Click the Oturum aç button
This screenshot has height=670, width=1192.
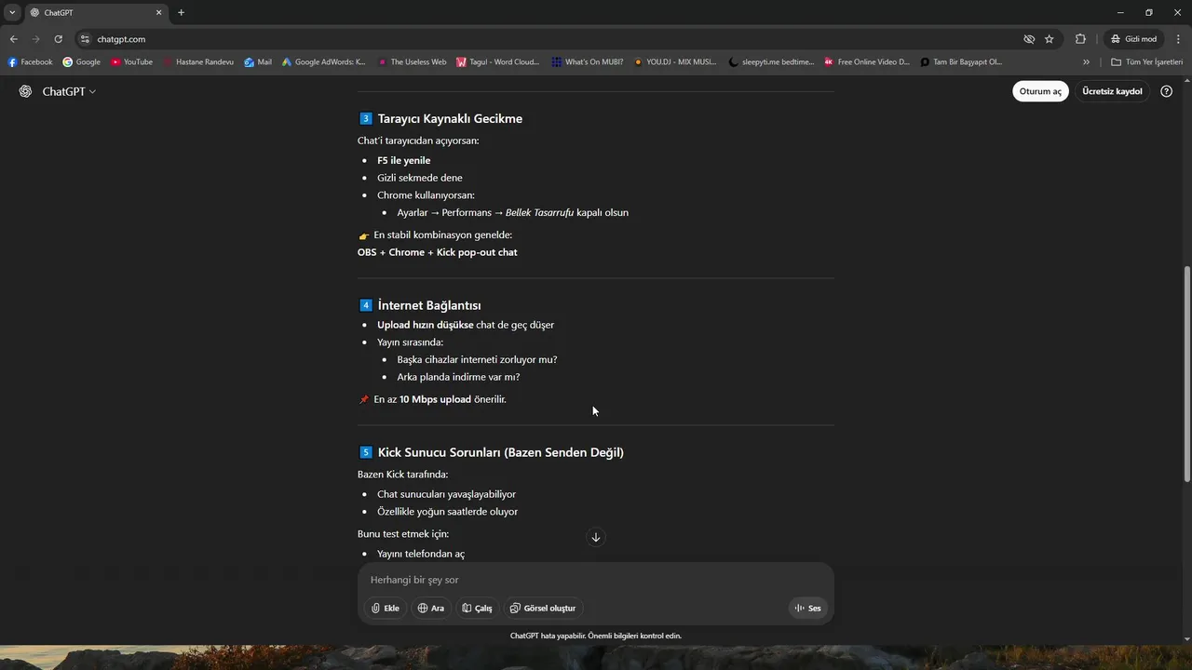click(1040, 91)
